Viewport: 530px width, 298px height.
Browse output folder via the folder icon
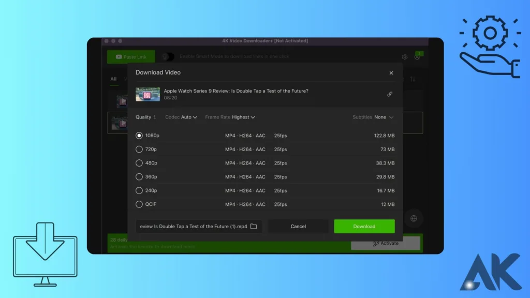point(254,227)
